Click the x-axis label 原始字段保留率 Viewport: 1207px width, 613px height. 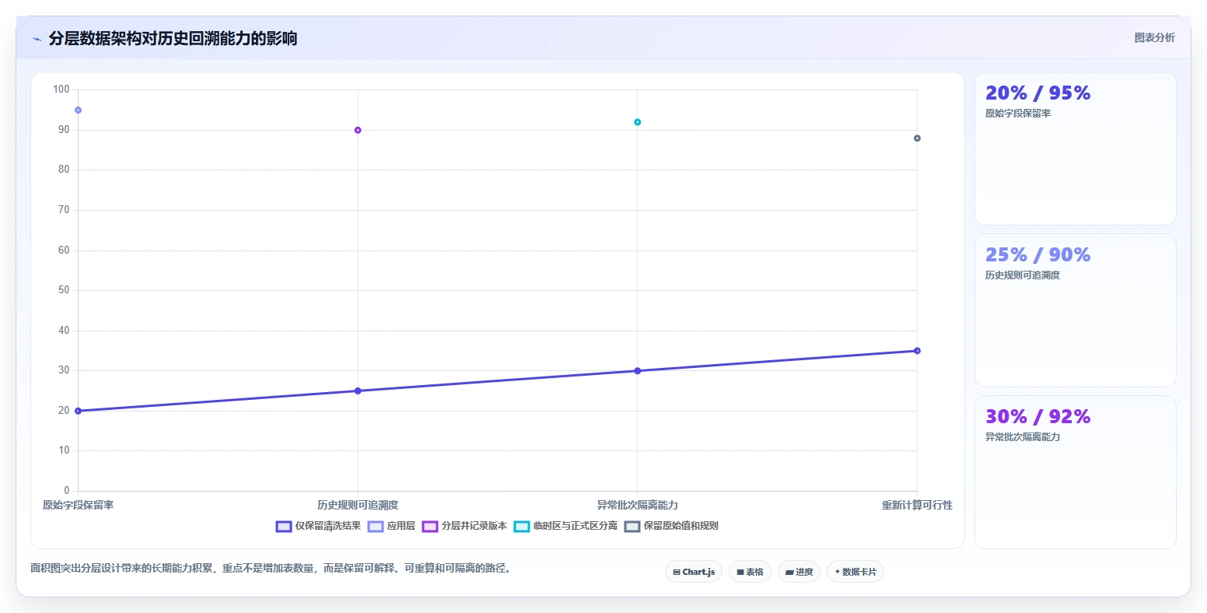(x=78, y=506)
